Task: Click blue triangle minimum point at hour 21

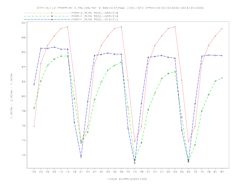Action: (x=81, y=157)
